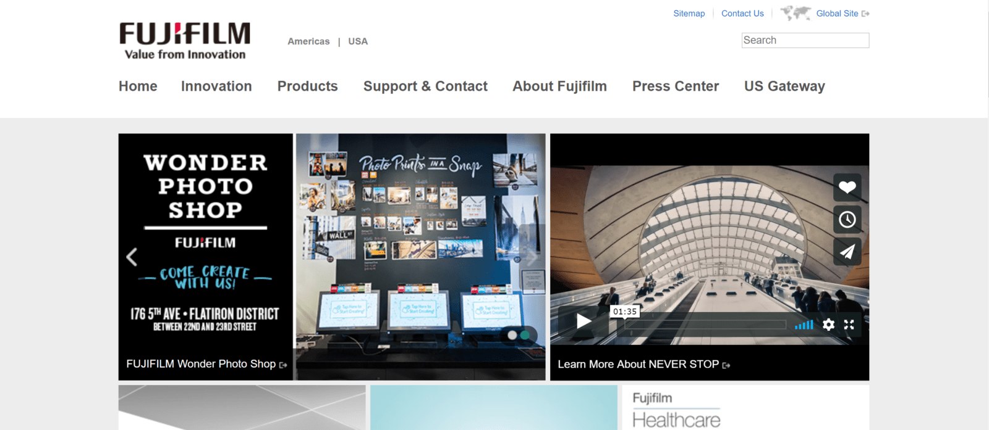Like the video with the heart icon

[x=847, y=187]
